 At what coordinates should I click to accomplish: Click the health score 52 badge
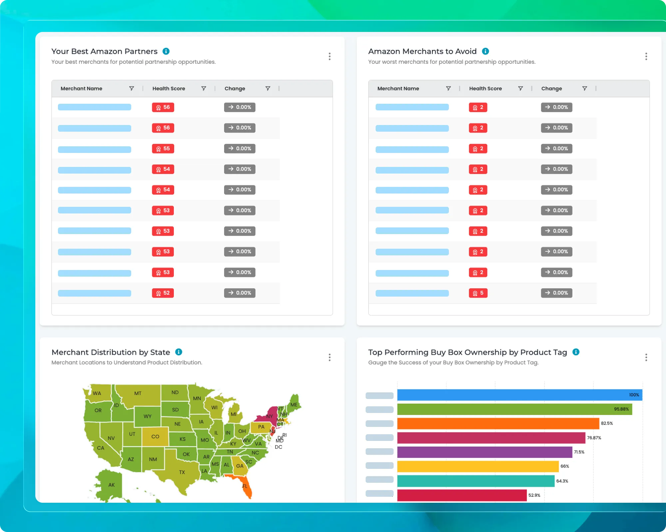tap(163, 293)
